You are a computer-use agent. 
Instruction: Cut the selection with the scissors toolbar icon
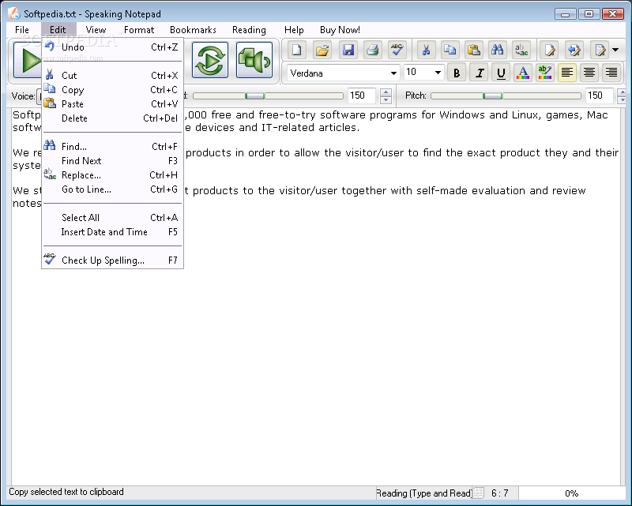(426, 50)
